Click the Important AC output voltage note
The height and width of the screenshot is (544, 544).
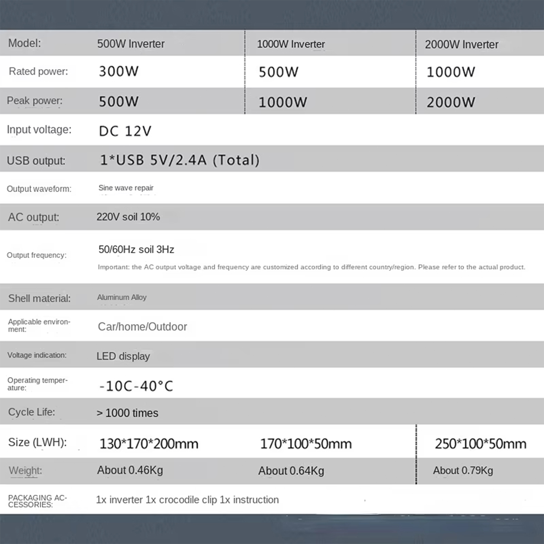coord(311,267)
